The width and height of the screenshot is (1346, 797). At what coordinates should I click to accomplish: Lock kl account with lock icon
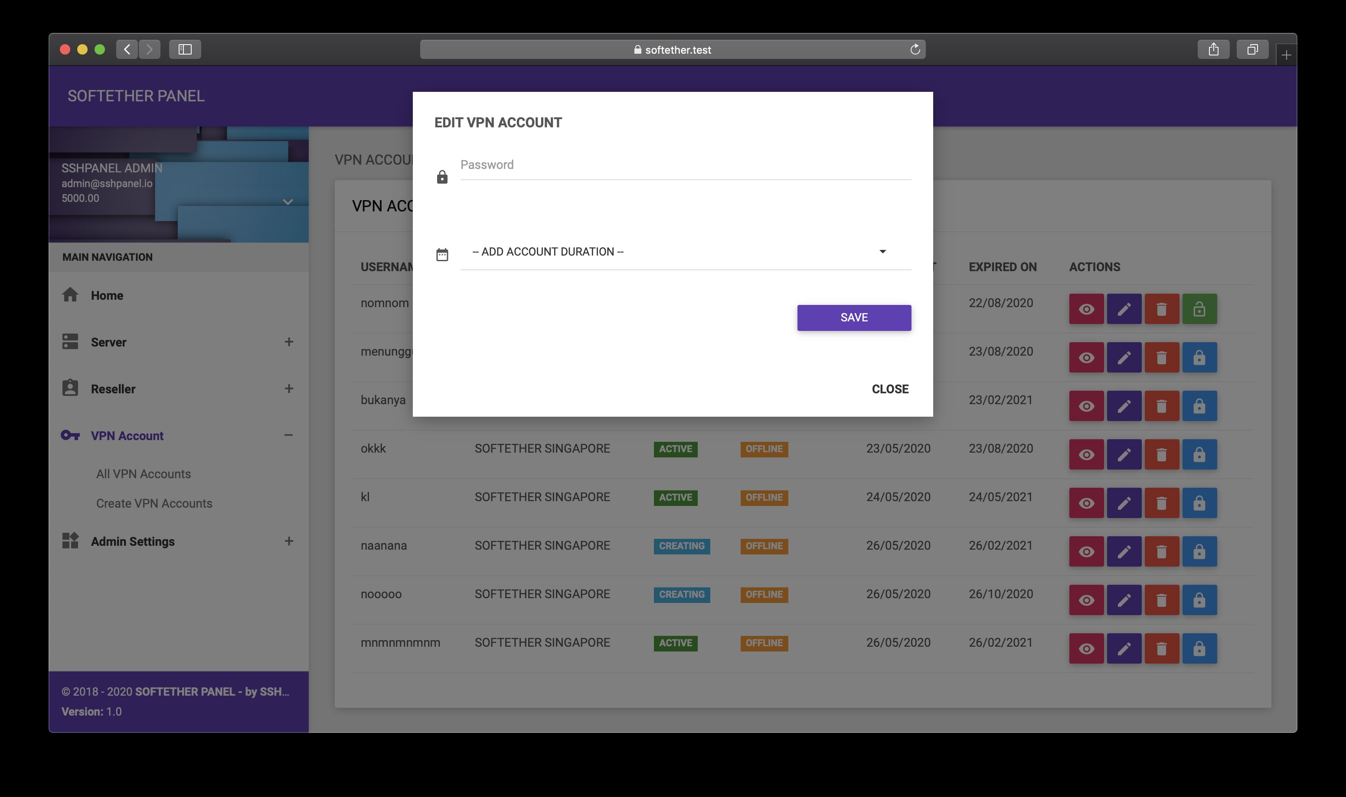pos(1199,503)
